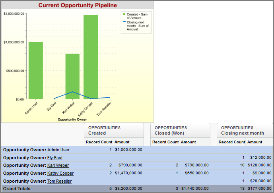
Task: Click the Tom Reseller link in the table
Action: pos(59,181)
